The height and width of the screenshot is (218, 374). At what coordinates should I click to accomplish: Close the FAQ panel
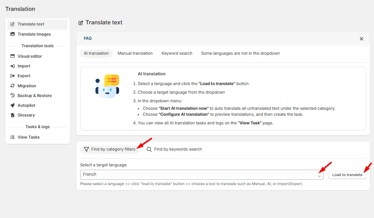tap(361, 39)
